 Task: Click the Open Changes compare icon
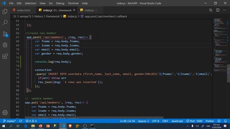211,10
